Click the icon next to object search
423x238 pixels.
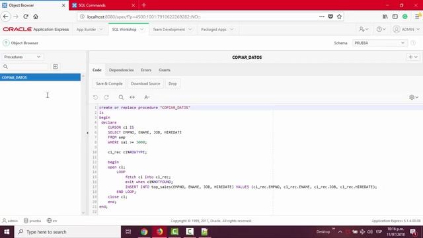(56, 67)
